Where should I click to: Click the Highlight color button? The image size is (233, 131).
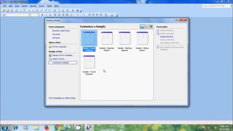106,15
